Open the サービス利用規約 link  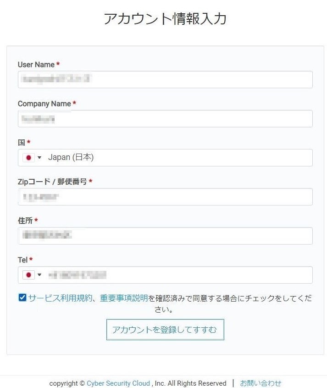(x=60, y=298)
